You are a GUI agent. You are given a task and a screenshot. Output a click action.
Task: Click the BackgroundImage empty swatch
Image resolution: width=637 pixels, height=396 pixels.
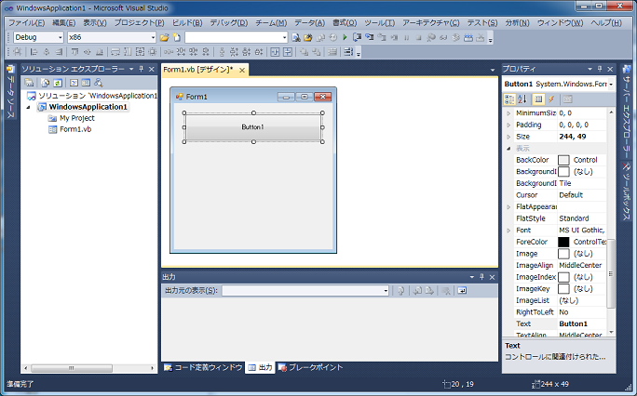click(x=563, y=172)
